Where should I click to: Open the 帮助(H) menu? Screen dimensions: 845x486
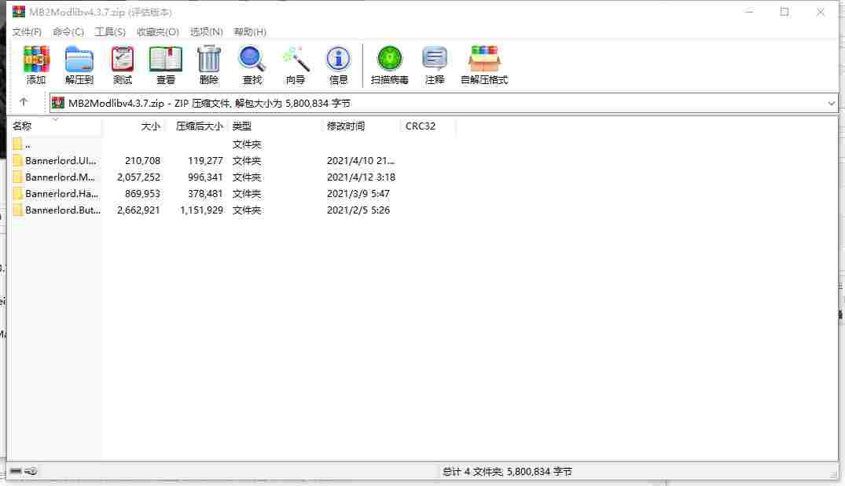tap(250, 31)
